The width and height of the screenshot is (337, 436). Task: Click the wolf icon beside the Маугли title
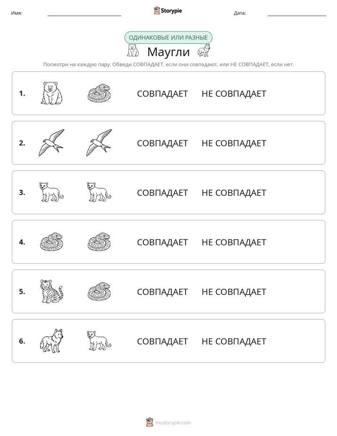(203, 50)
